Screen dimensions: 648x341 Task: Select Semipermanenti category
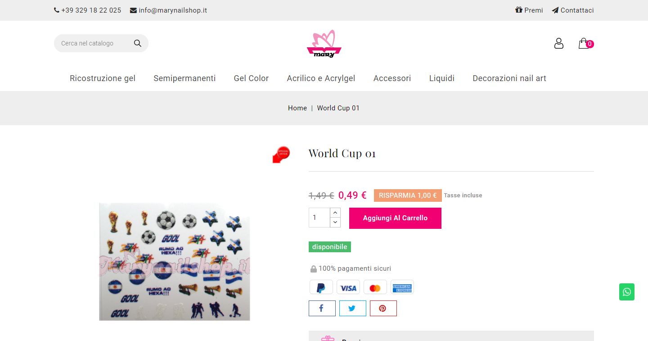pyautogui.click(x=184, y=78)
